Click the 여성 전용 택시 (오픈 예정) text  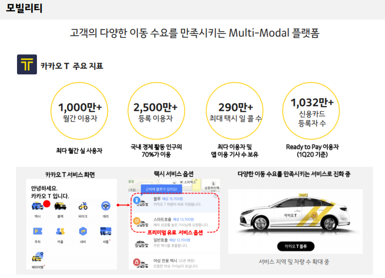pyautogui.click(x=174, y=261)
